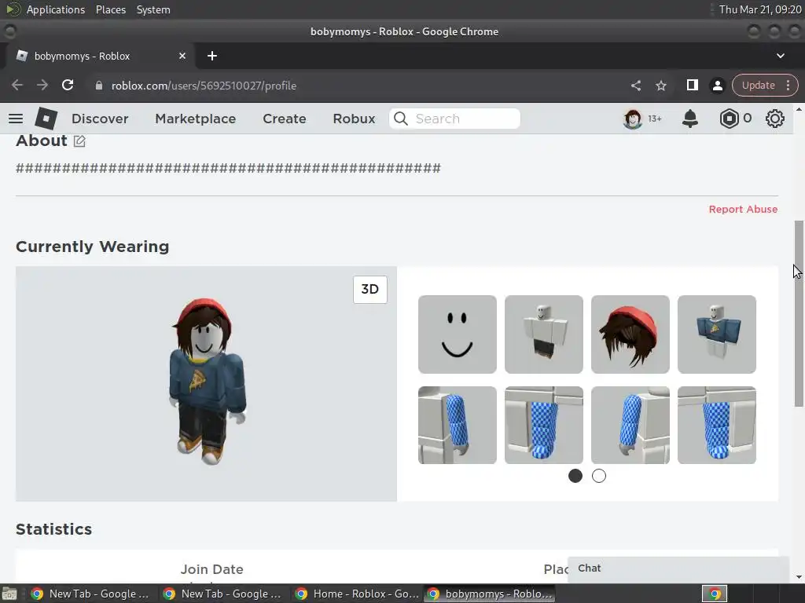Image resolution: width=805 pixels, height=603 pixels.
Task: Click the address bar URL
Action: (204, 86)
